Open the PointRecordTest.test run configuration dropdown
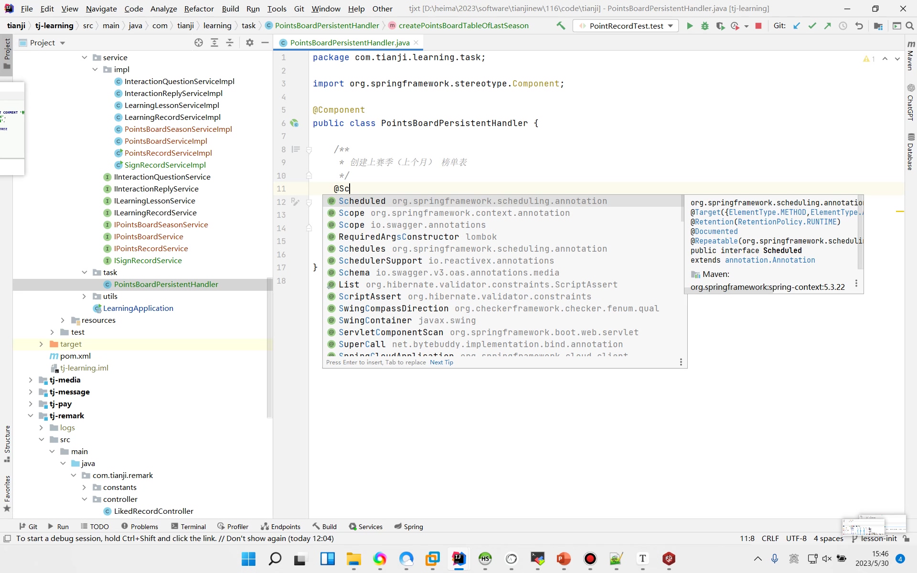Viewport: 917px width, 573px height. 626,26
